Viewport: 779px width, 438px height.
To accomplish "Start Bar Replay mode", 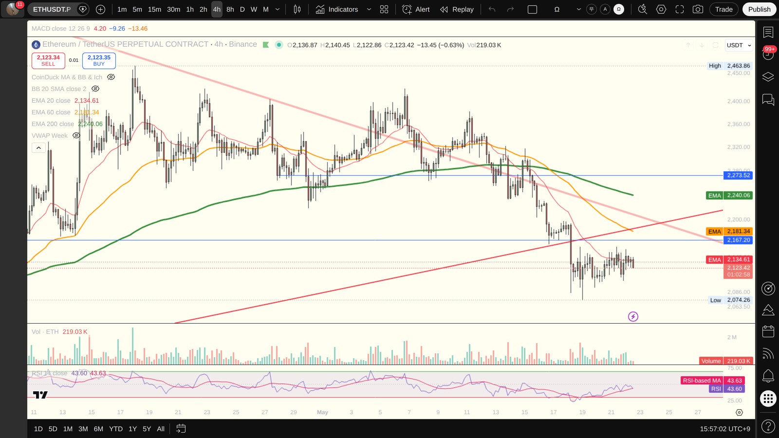I will coord(457,9).
